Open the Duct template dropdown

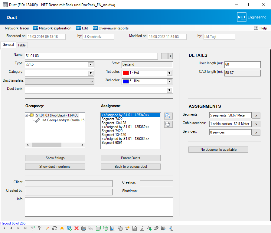pos(92,82)
